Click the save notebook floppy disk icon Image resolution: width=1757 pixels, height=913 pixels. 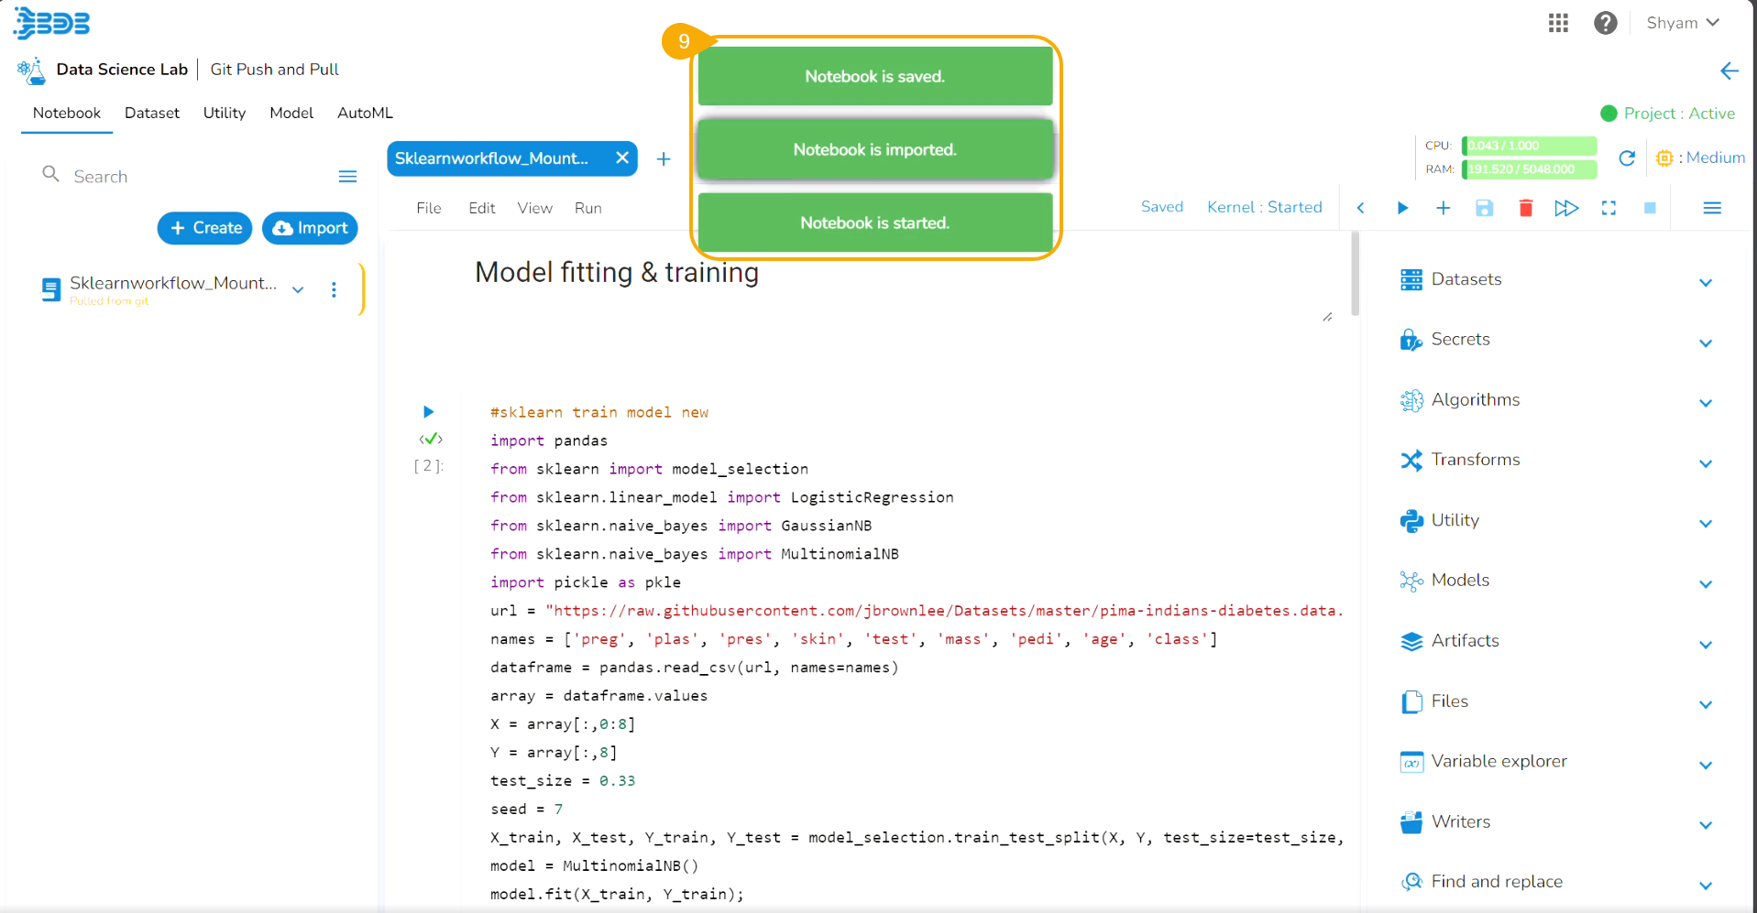click(x=1484, y=208)
